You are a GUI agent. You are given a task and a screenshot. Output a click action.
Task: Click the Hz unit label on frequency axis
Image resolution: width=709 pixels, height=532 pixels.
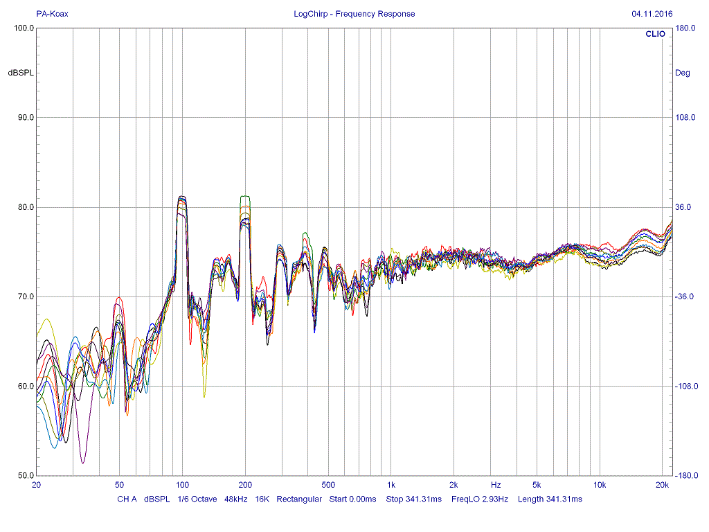click(x=496, y=485)
